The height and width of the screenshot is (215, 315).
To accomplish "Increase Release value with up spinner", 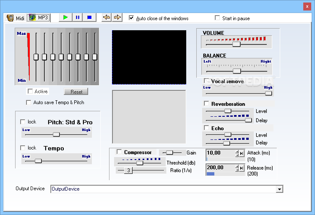I will click(x=237, y=166).
